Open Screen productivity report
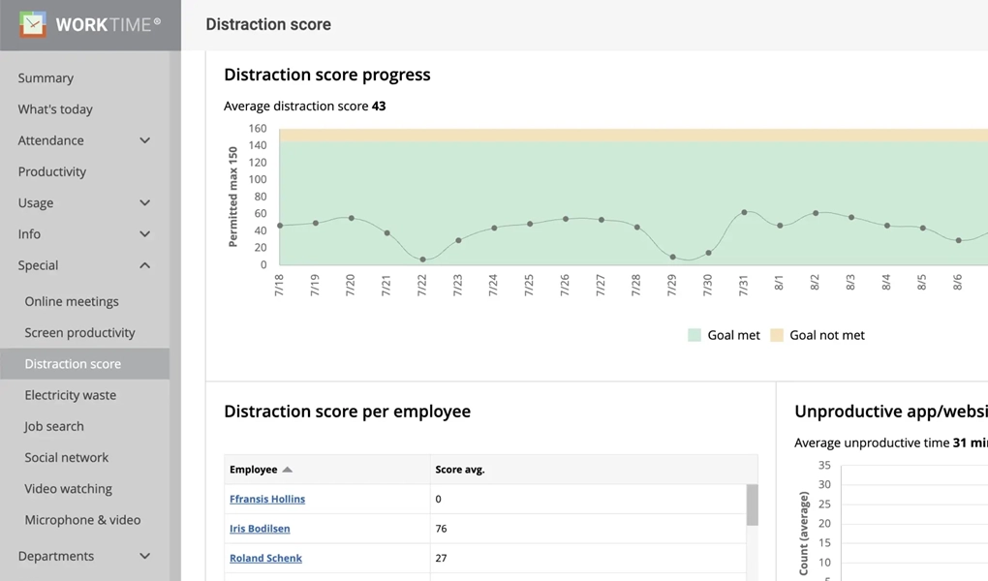Image resolution: width=988 pixels, height=581 pixels. click(x=79, y=332)
